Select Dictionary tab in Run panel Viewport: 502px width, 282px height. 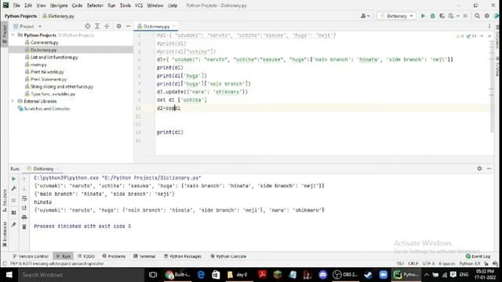click(x=43, y=168)
